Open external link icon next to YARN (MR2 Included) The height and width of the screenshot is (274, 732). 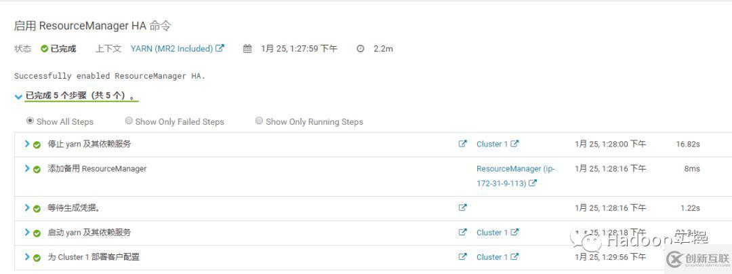[x=220, y=48]
